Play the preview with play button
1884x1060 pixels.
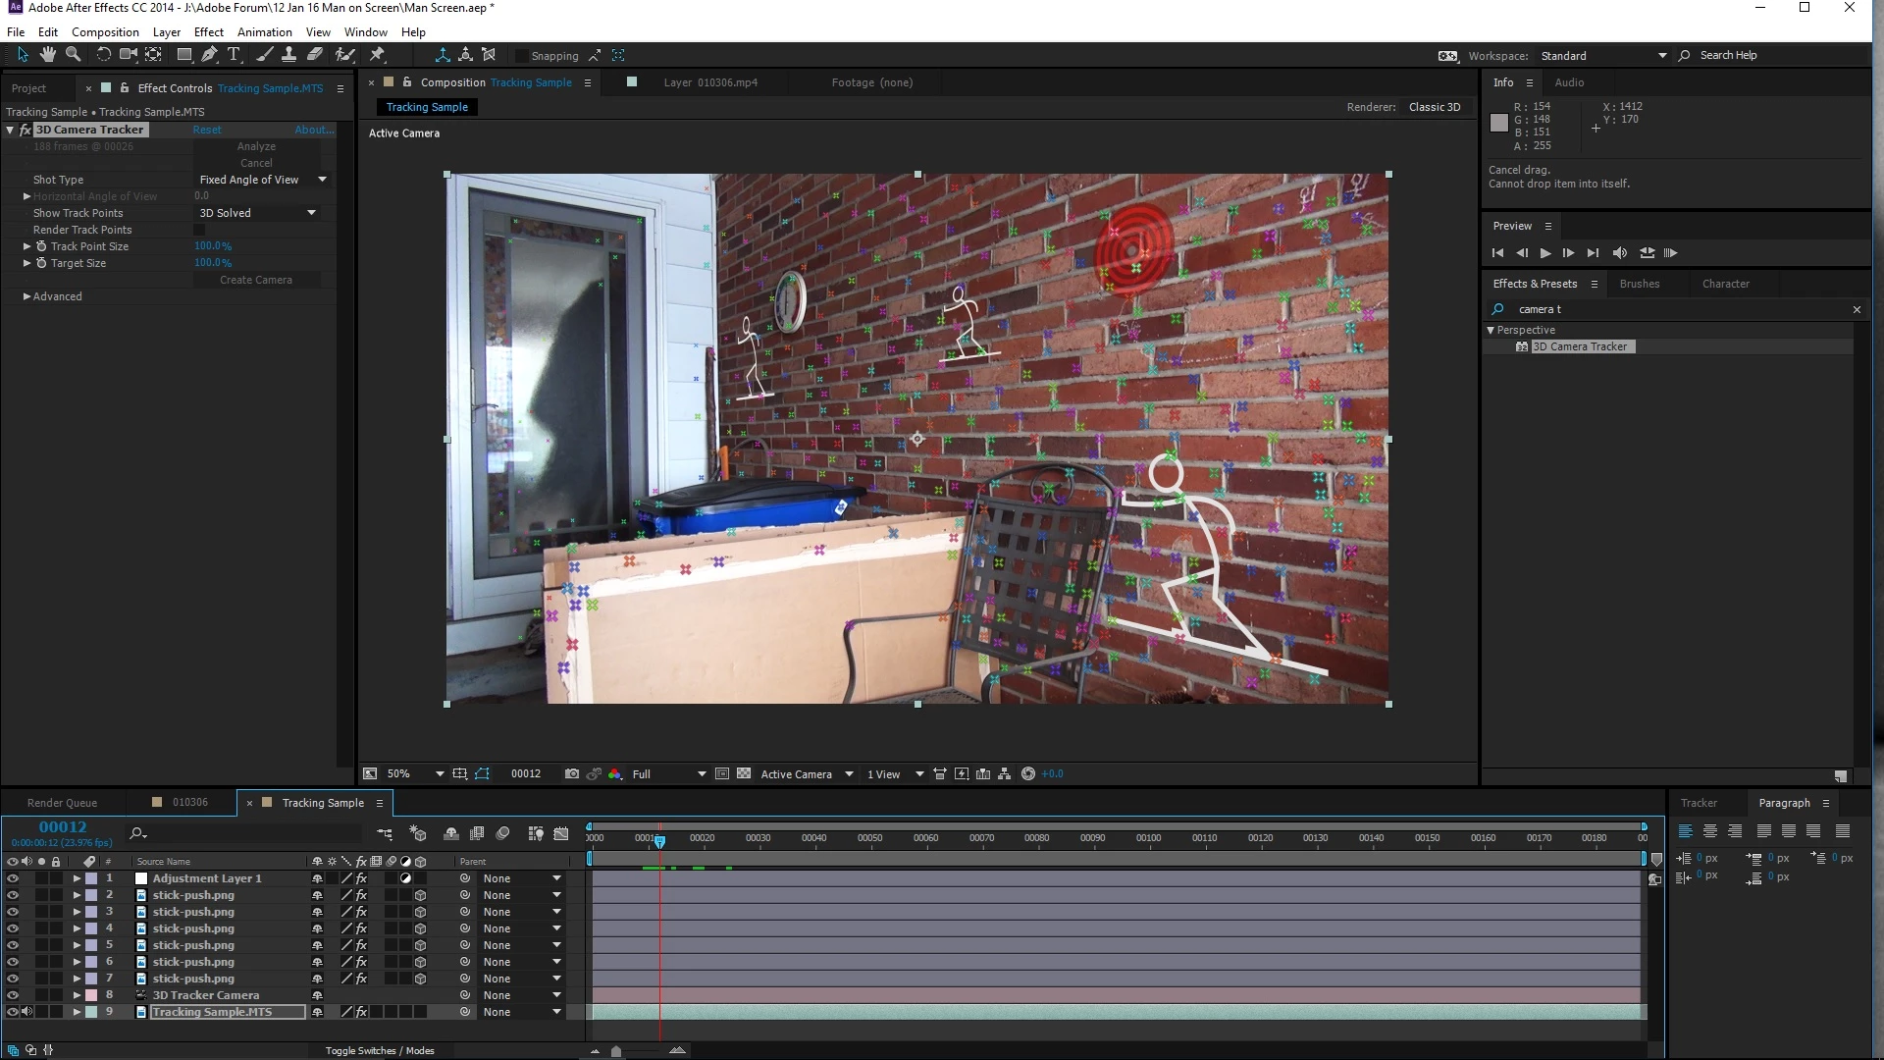pos(1545,253)
